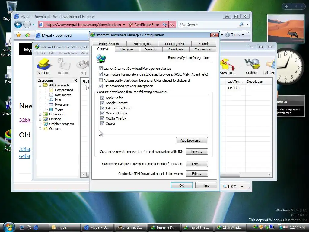
Task: Click inside the Live Search input field
Action: [208, 25]
